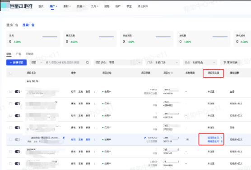This screenshot has height=170, width=251.
Task: Click the 营销场景 column header
Action: (x=234, y=73)
